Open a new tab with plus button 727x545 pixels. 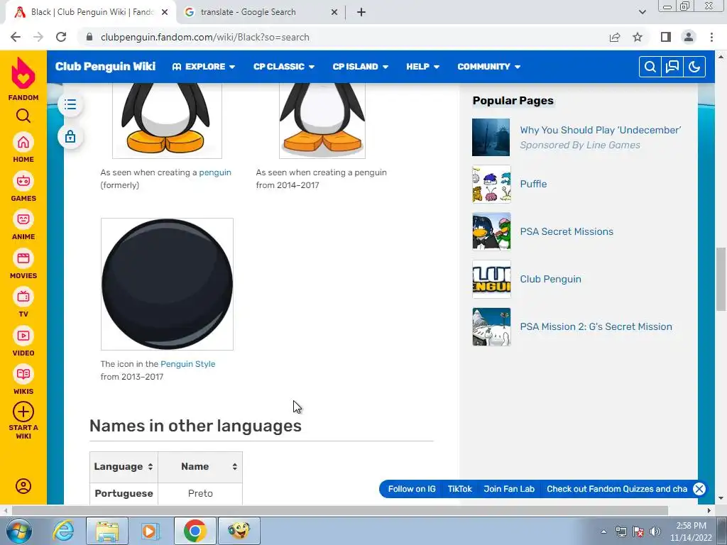pos(361,13)
